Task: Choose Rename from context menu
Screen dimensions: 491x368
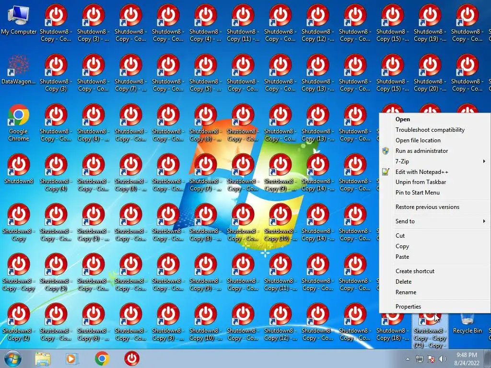Action: pos(434,292)
